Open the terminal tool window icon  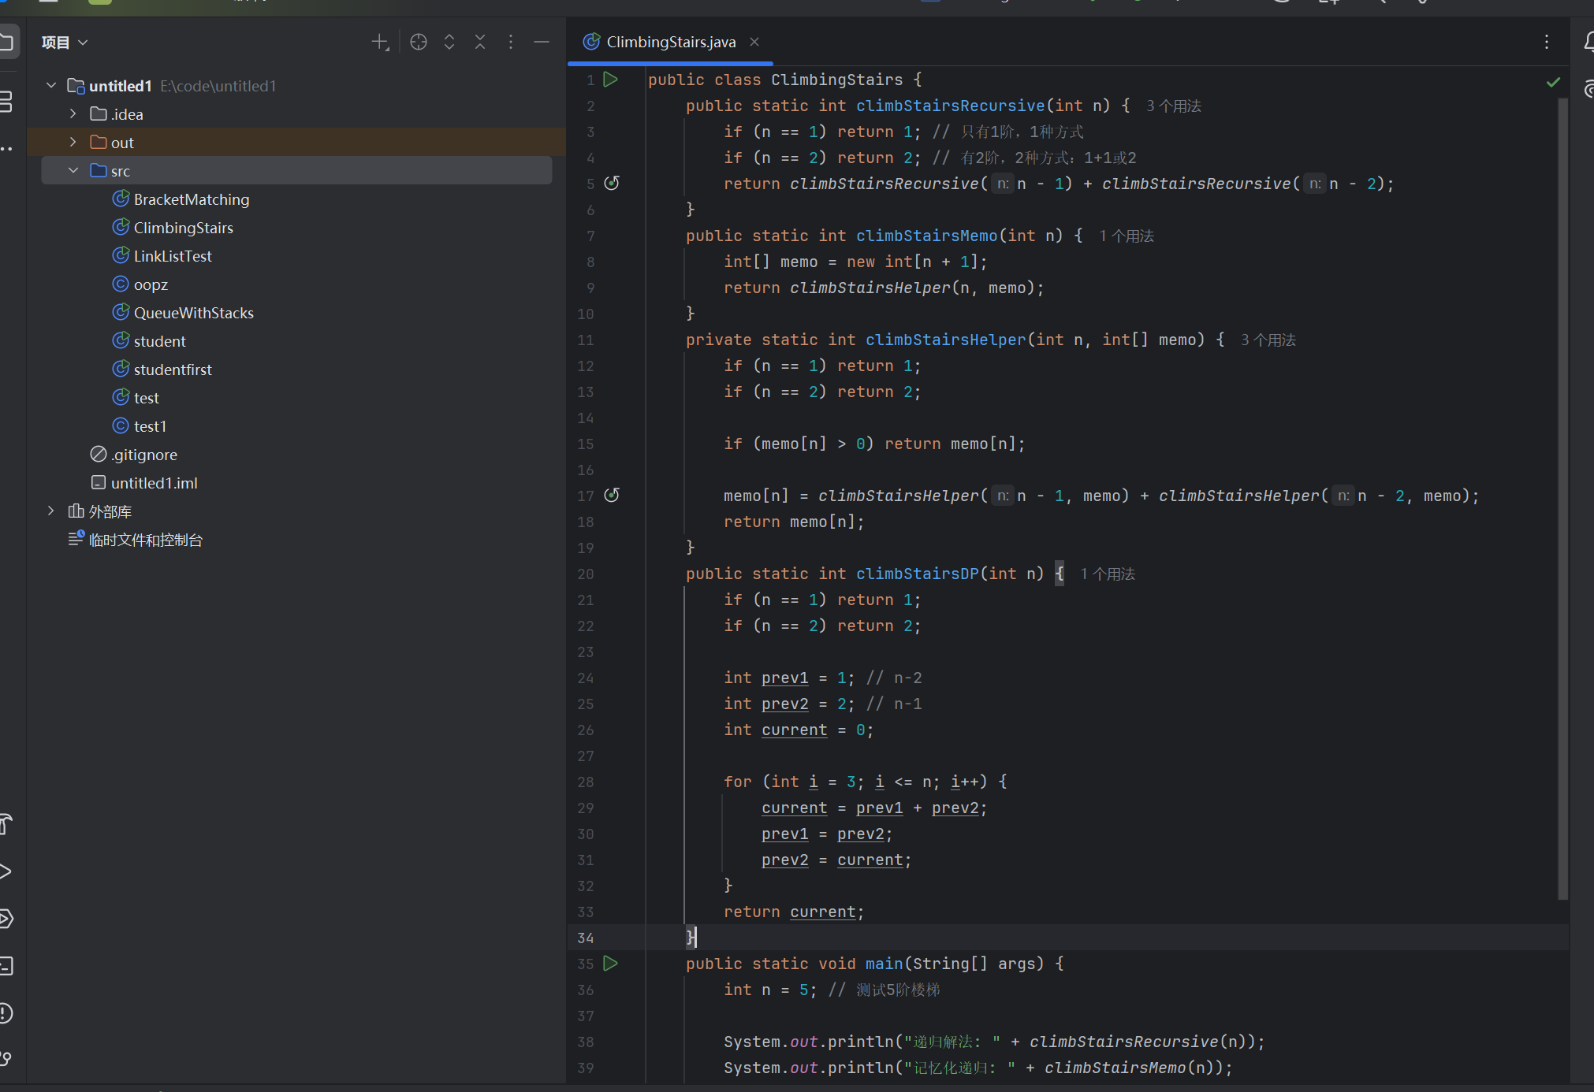pyautogui.click(x=6, y=966)
